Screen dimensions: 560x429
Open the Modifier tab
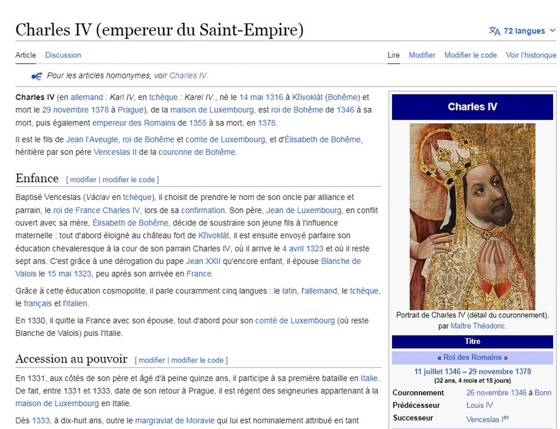[x=422, y=55]
